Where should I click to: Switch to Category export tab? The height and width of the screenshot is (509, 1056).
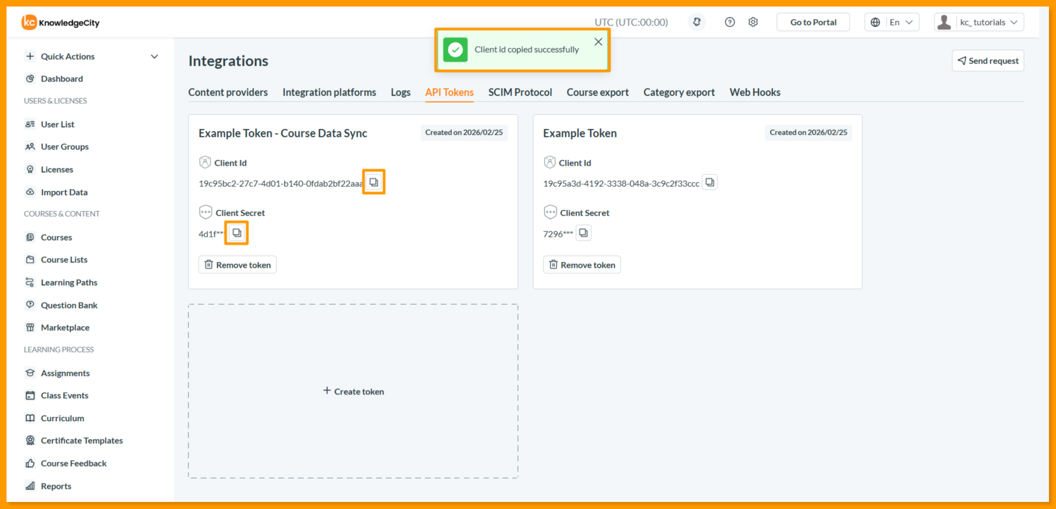pyautogui.click(x=679, y=92)
